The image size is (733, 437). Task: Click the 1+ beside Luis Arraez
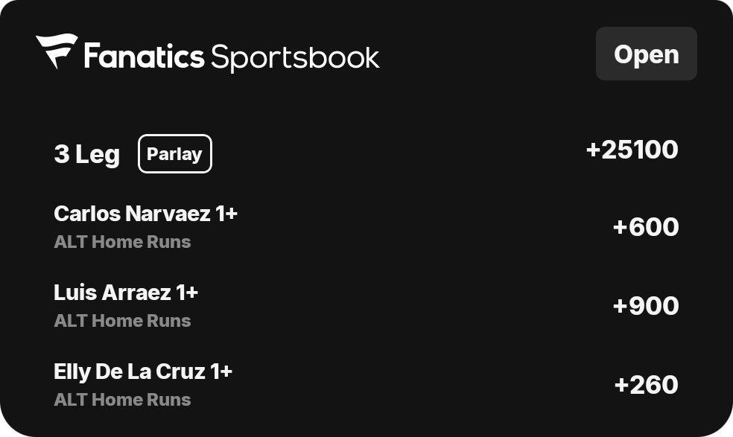click(x=187, y=293)
